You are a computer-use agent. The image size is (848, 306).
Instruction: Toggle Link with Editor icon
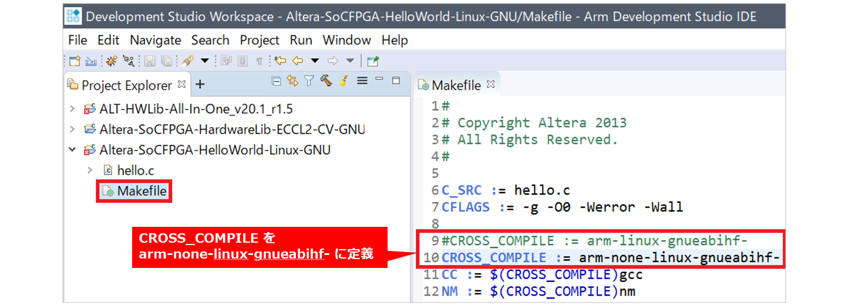point(292,81)
